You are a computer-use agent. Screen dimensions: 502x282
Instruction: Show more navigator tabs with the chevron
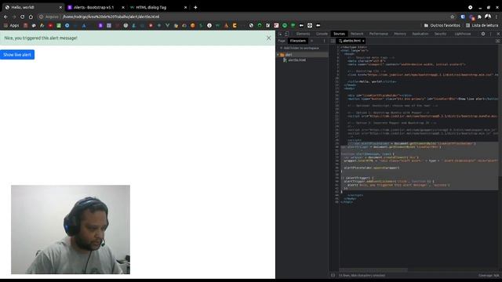click(312, 41)
